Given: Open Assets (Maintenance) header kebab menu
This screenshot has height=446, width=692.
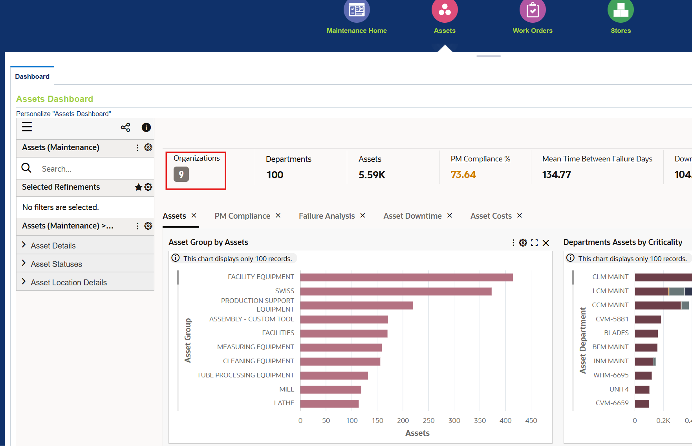Looking at the screenshot, I should 137,147.
